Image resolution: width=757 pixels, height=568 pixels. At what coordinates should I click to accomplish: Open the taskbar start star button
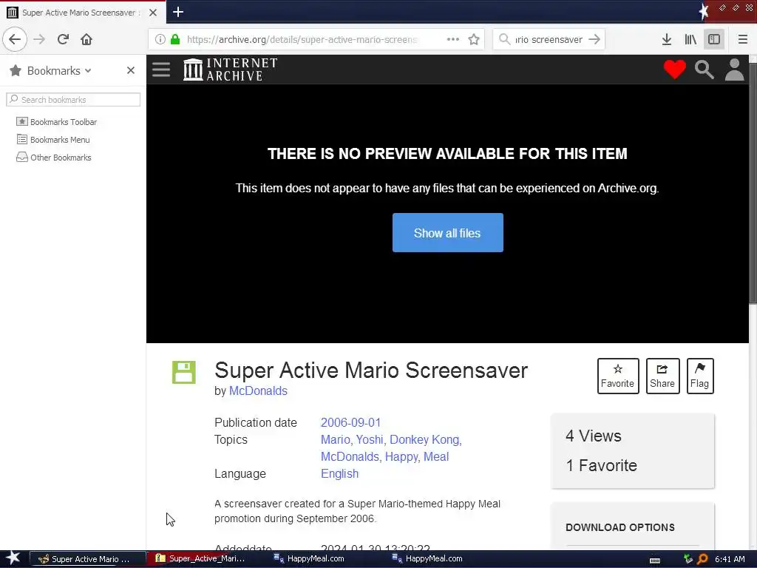coord(13,559)
